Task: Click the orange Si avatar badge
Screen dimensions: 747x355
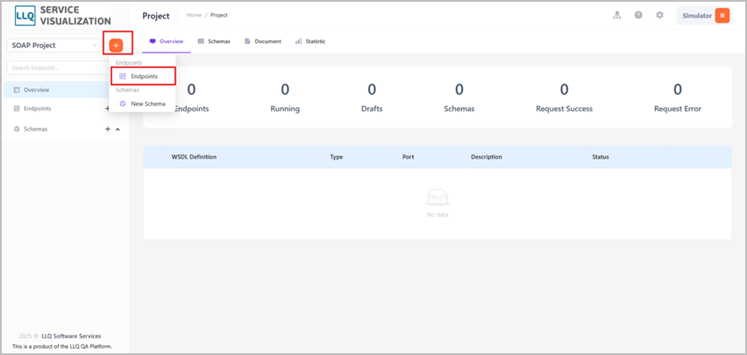Action: [722, 15]
